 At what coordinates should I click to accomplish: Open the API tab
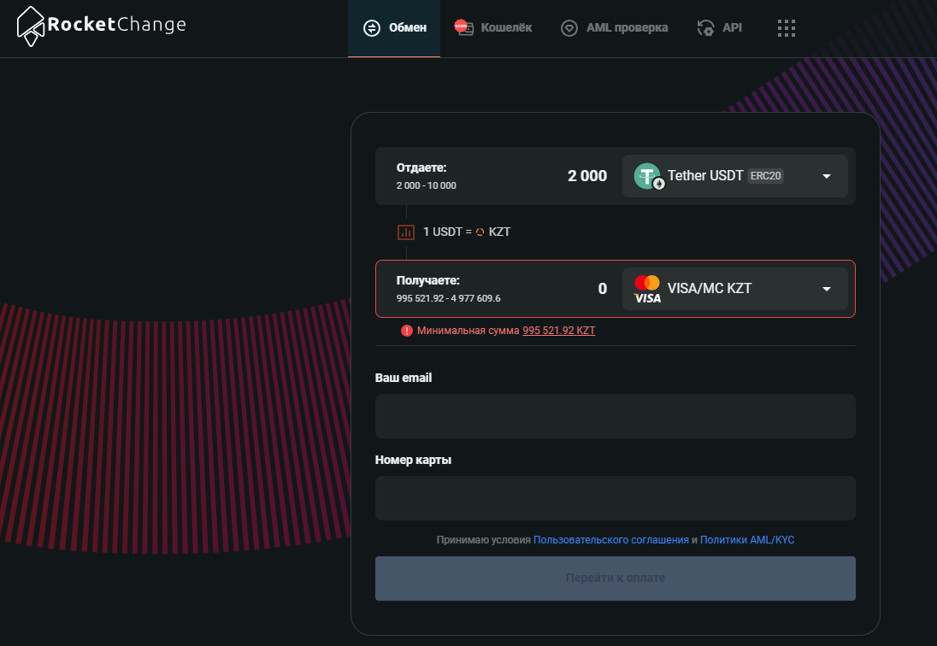tap(720, 28)
